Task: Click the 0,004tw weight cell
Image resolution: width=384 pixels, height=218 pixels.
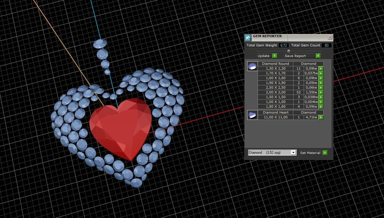Action: tap(311, 102)
